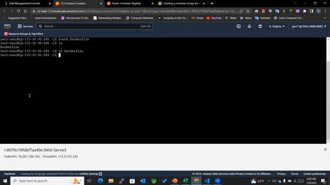Open Suggested Sites bookmark
This screenshot has height=185, width=330.
[x=15, y=18]
